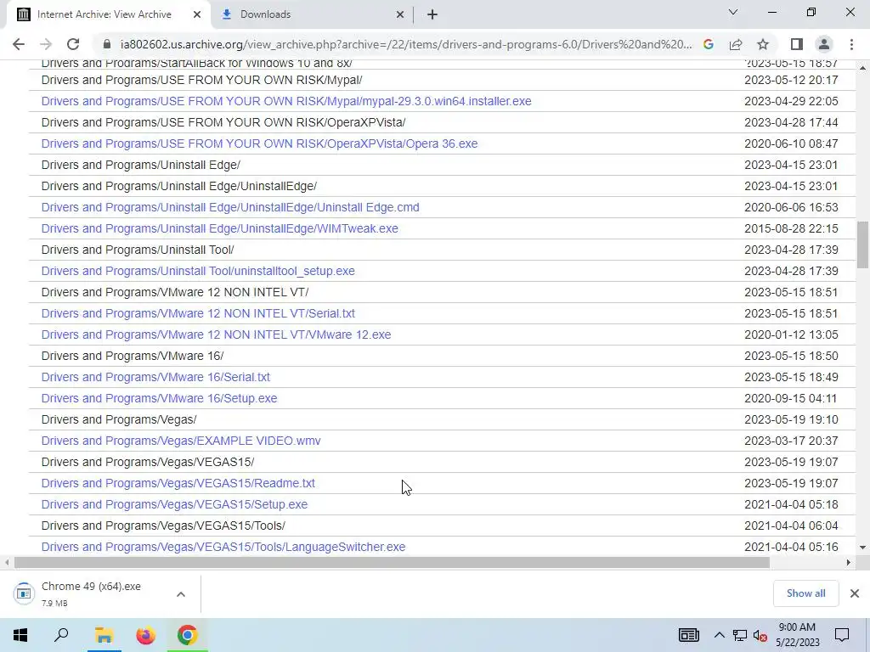Bookmark this page with the star

click(x=763, y=44)
